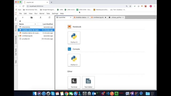Open the Cell Tools sidebar panel
The width and height of the screenshot is (171, 96).
(16, 52)
